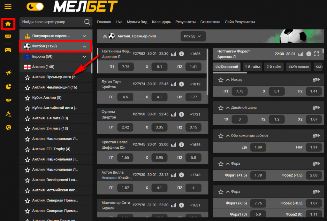Favorite Англия. 1-я лига star
The width and height of the screenshot is (327, 221).
point(27,118)
